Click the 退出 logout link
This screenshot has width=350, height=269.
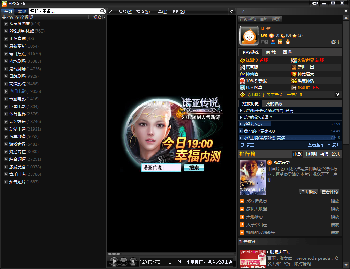pos(335,42)
